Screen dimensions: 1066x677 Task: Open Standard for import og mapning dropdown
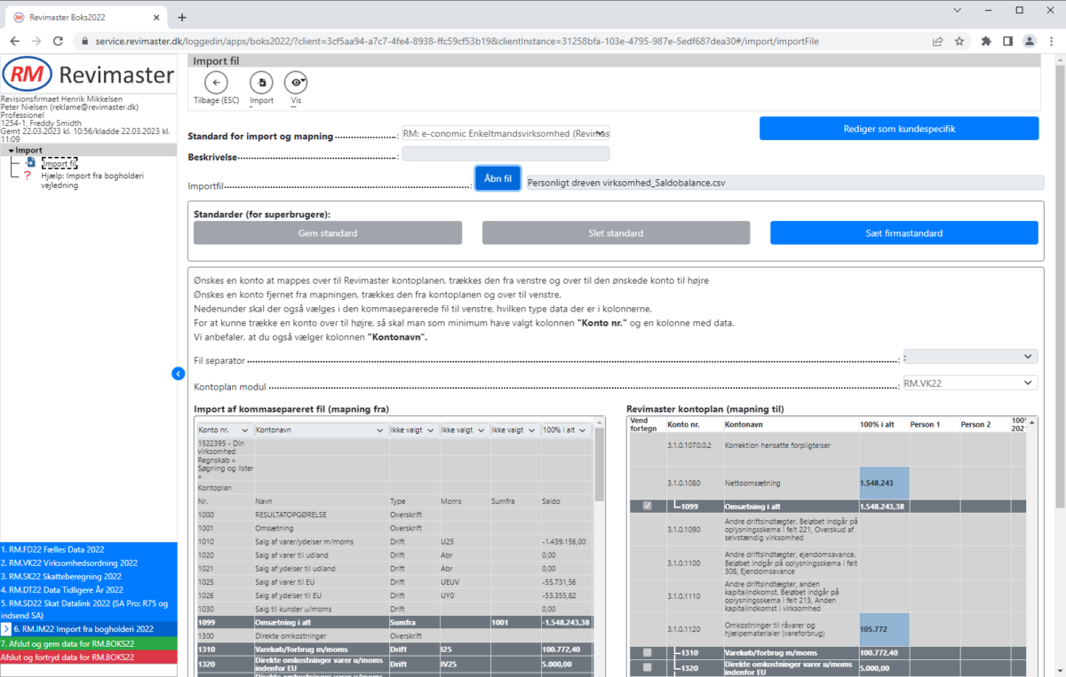pos(505,132)
